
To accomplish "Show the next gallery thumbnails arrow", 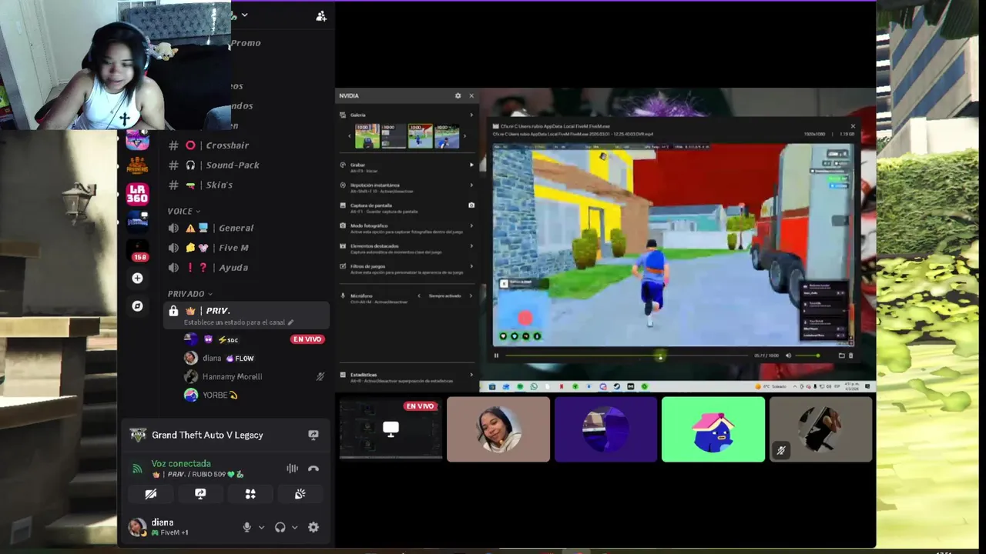I will pos(464,136).
